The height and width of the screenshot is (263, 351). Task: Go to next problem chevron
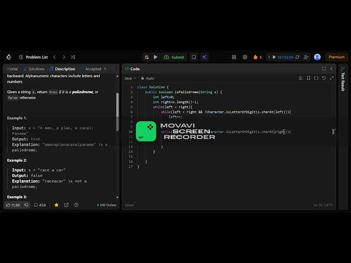[x=64, y=57]
